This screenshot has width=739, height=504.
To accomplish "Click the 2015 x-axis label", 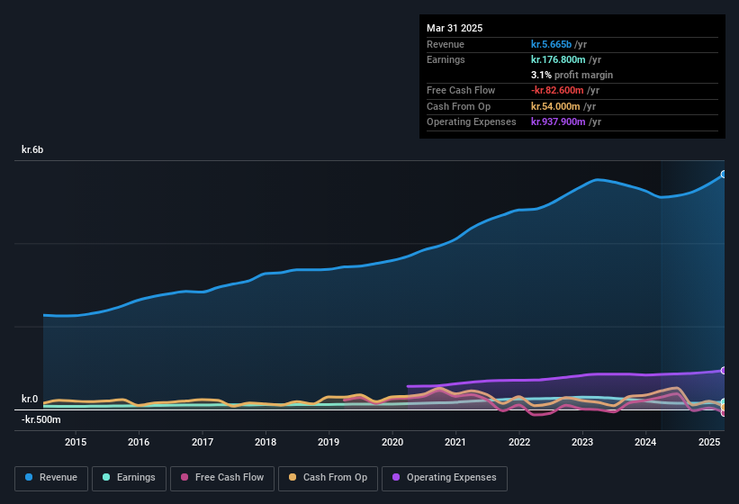I will pos(76,442).
